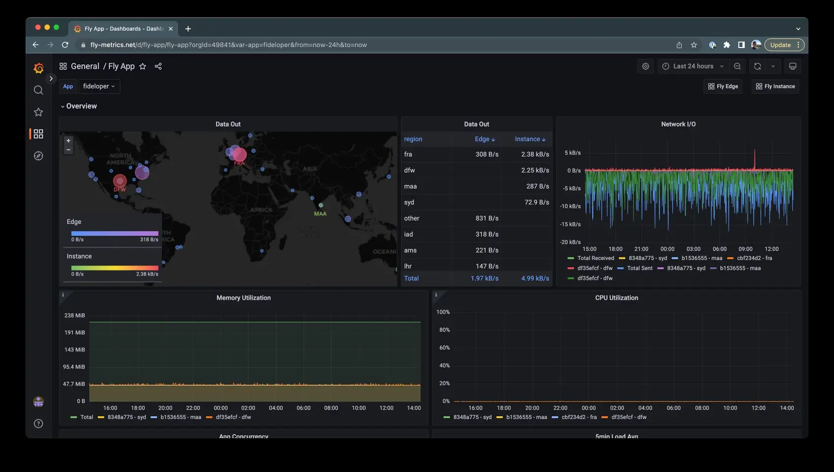Select the Fly App browser tab
This screenshot has height=472, width=834.
pos(123,29)
